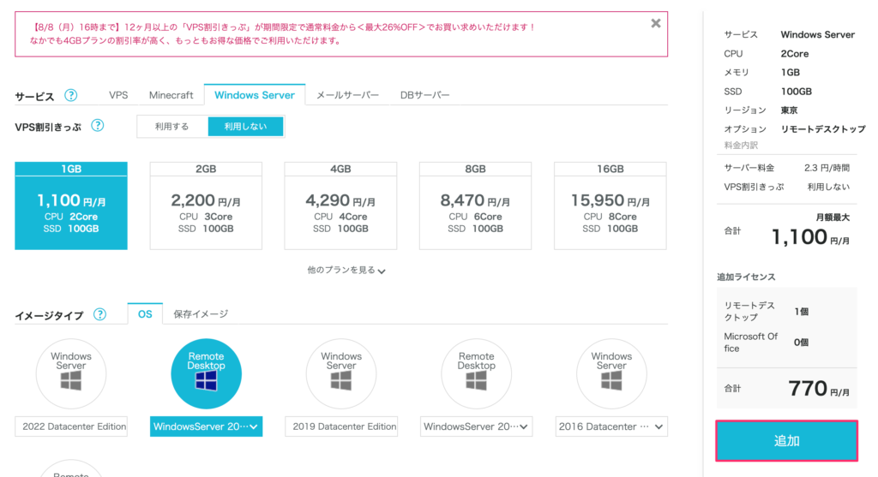Choose 利用しない for VPS割引きっぷ

[245, 127]
